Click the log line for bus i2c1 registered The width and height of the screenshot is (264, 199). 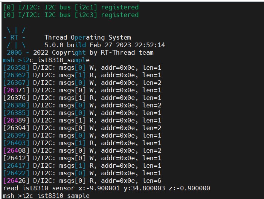pos(71,8)
